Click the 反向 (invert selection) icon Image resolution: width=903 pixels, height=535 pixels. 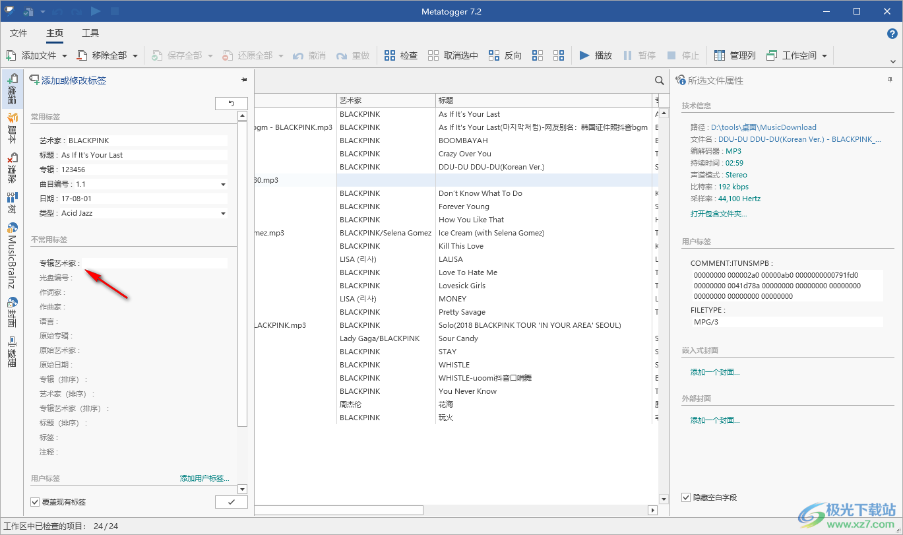[494, 55]
